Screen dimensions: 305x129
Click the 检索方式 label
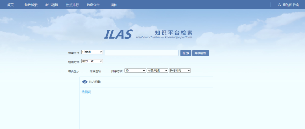point(74,62)
